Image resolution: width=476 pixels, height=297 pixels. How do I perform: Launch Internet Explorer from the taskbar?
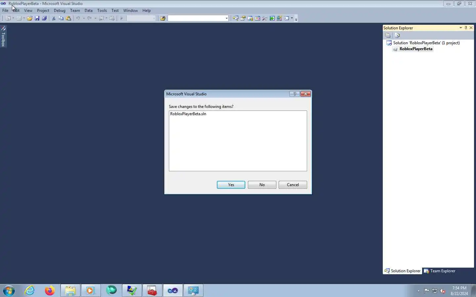point(30,290)
